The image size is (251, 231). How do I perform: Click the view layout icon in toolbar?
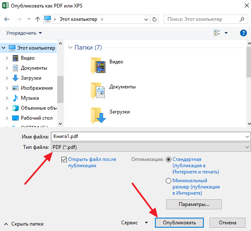[x=217, y=33]
